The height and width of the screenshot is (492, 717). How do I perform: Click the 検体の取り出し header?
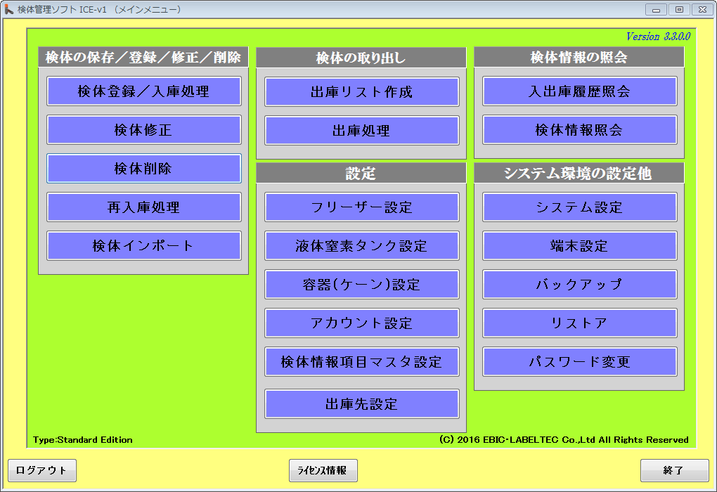(361, 58)
